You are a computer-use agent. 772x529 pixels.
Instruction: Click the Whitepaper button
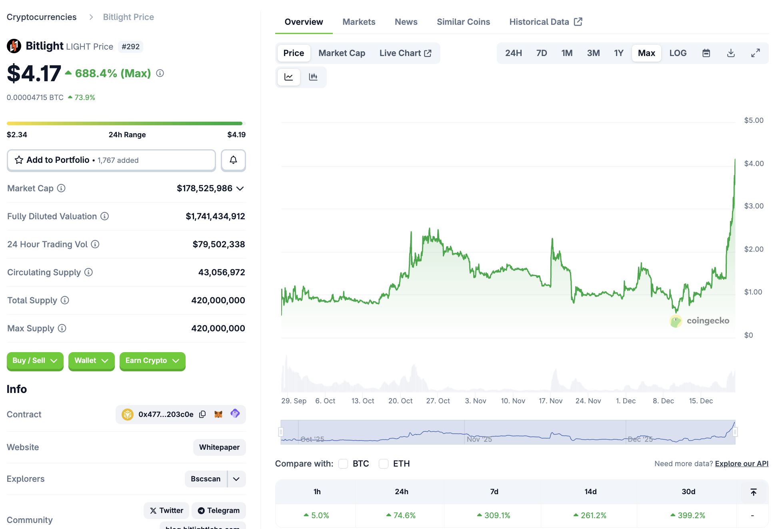(219, 447)
